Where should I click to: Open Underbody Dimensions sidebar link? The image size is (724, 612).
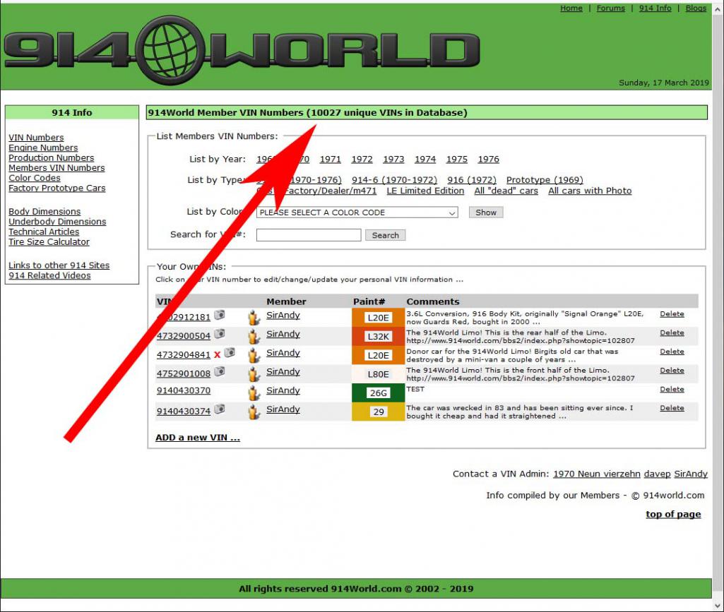[57, 222]
